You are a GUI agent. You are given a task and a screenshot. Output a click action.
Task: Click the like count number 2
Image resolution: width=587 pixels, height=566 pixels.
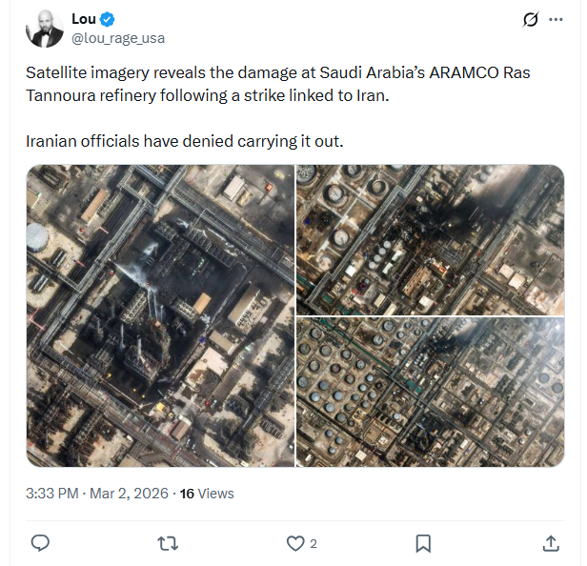click(314, 544)
